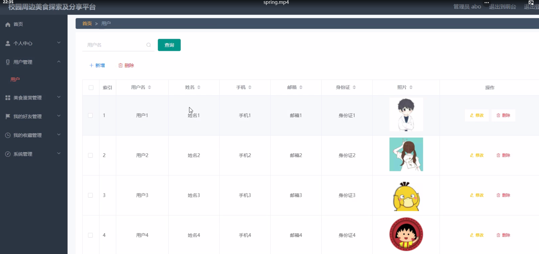Check the checkbox for row 用户3

pos(90,195)
